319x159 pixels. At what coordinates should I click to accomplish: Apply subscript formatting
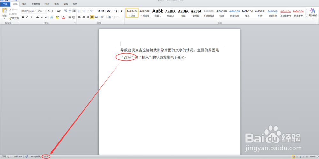[42, 17]
